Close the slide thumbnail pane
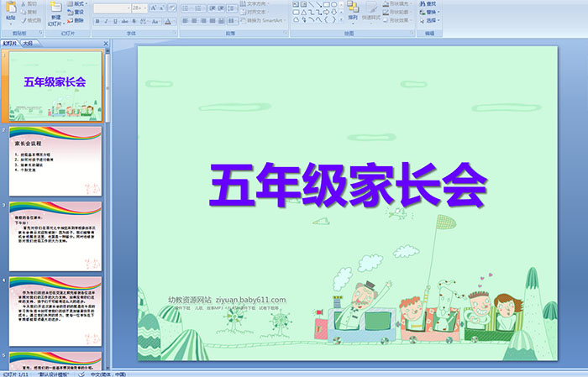588x377 pixels. coord(106,44)
